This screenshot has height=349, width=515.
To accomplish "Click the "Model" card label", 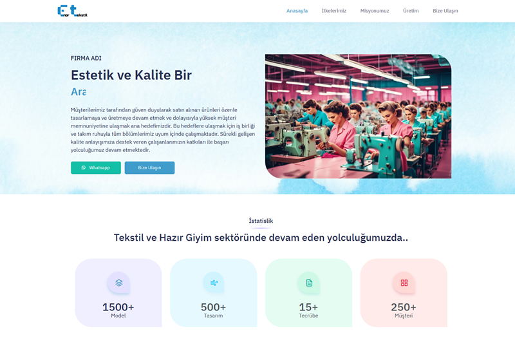I will 118,316.
